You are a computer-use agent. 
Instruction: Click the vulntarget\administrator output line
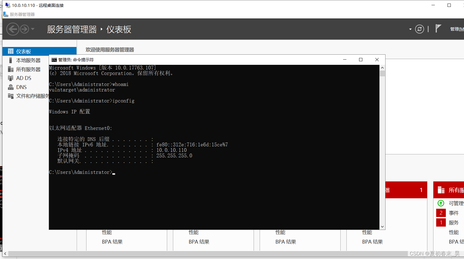point(82,90)
